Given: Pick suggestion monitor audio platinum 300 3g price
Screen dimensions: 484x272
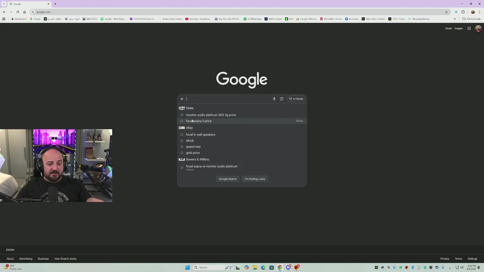Looking at the screenshot, I should (242, 115).
